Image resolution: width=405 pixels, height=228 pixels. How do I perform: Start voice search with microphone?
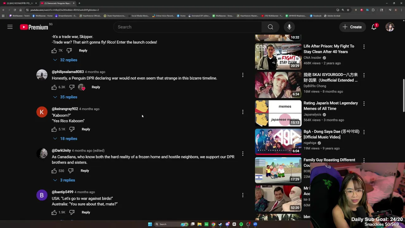point(289,27)
